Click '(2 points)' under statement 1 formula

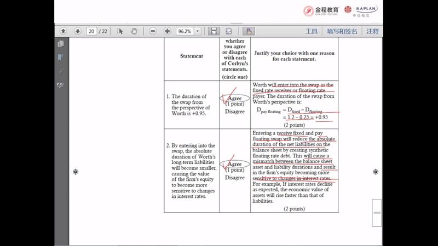click(294, 125)
